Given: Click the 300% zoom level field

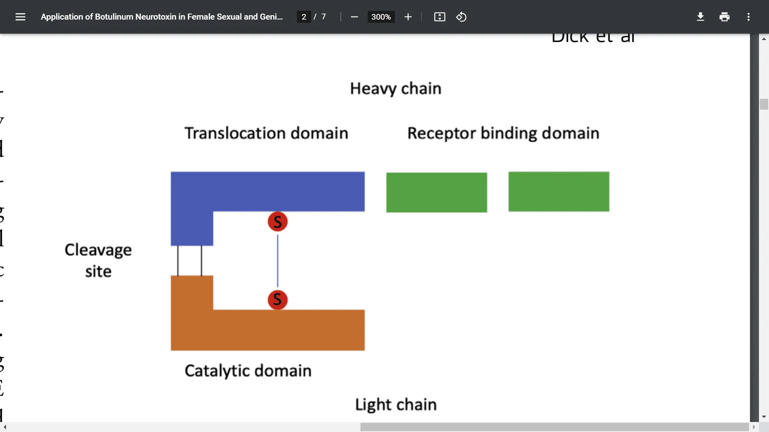Looking at the screenshot, I should point(381,17).
